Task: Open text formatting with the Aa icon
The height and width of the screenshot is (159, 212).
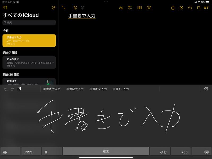Action: pyautogui.click(x=121, y=8)
